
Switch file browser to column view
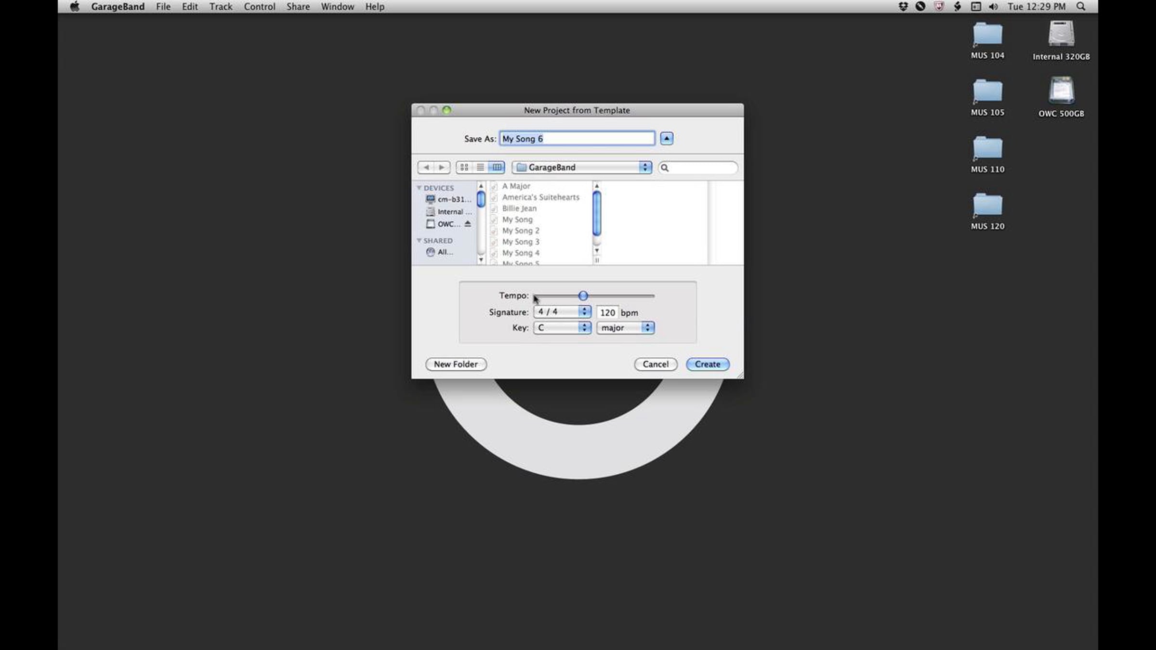click(497, 167)
